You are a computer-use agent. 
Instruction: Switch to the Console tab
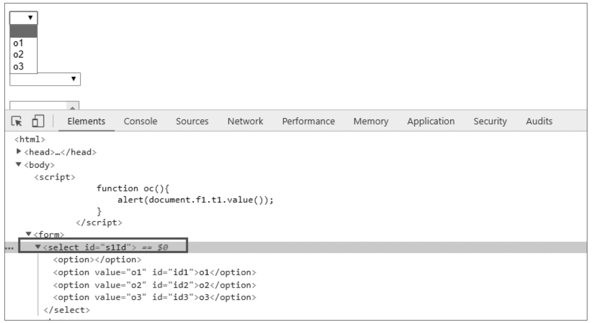140,121
